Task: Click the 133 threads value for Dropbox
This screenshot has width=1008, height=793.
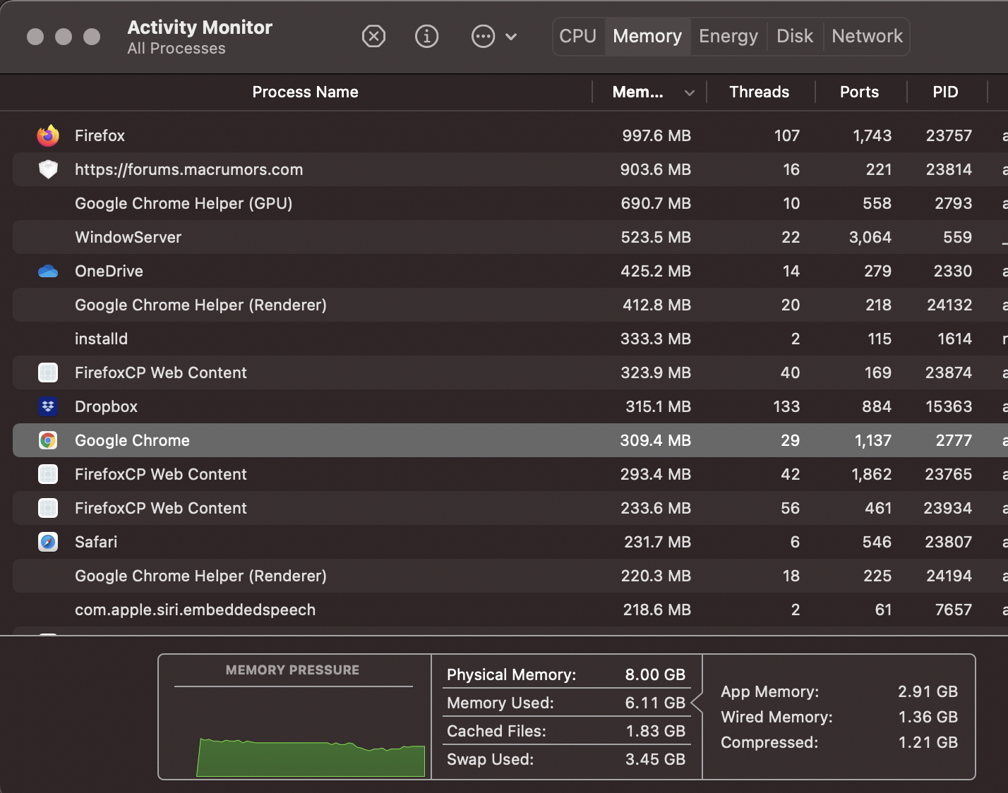Action: point(786,406)
